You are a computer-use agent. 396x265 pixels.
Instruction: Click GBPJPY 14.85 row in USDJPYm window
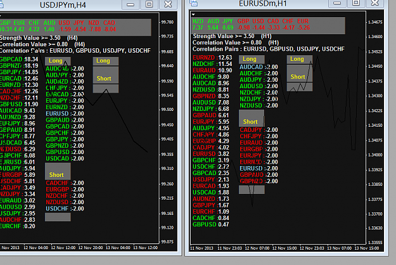pos(19,72)
